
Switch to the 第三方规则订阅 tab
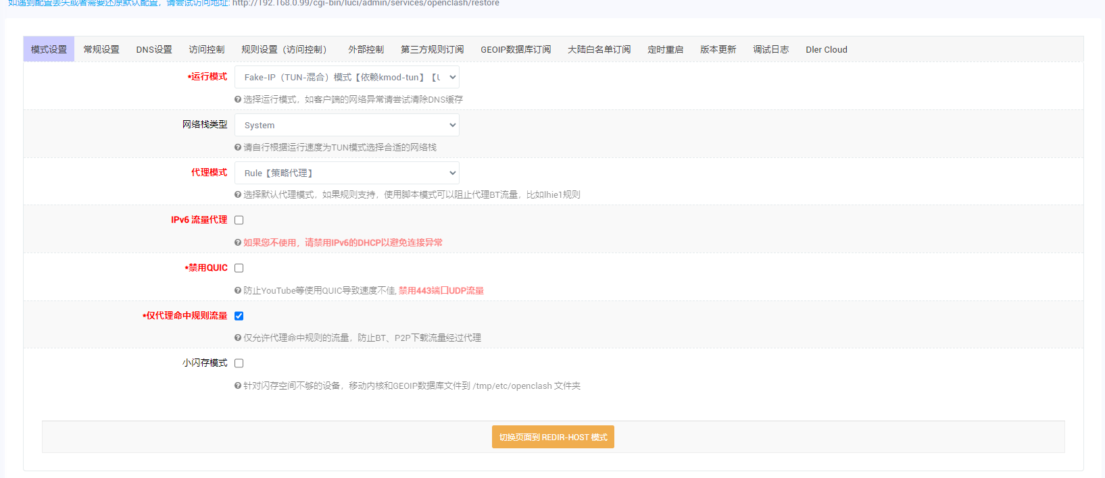click(x=433, y=49)
